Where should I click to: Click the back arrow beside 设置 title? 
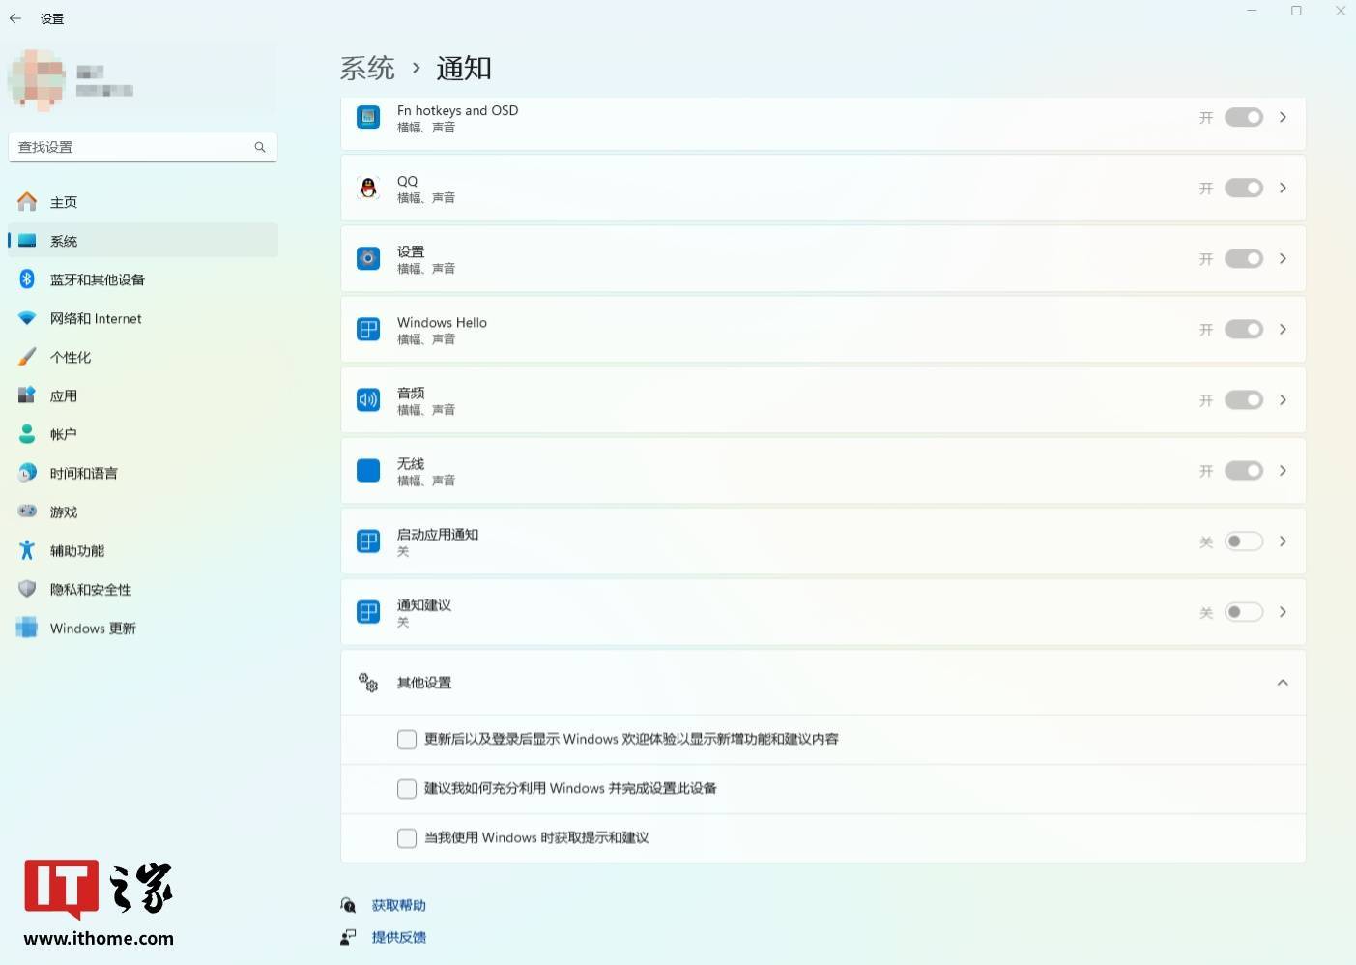pos(15,18)
